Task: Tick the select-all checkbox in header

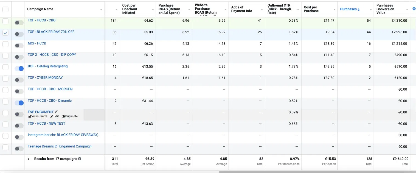Action: 5,9
